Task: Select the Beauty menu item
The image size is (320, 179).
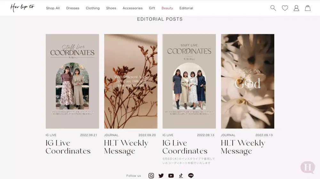Action: tap(167, 8)
